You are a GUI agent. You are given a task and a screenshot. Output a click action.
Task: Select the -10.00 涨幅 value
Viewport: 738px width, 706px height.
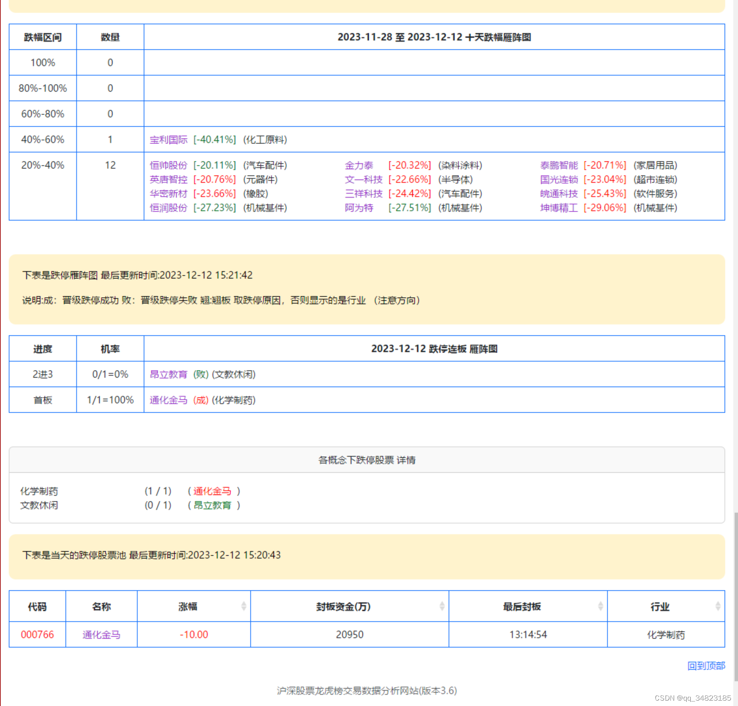194,635
